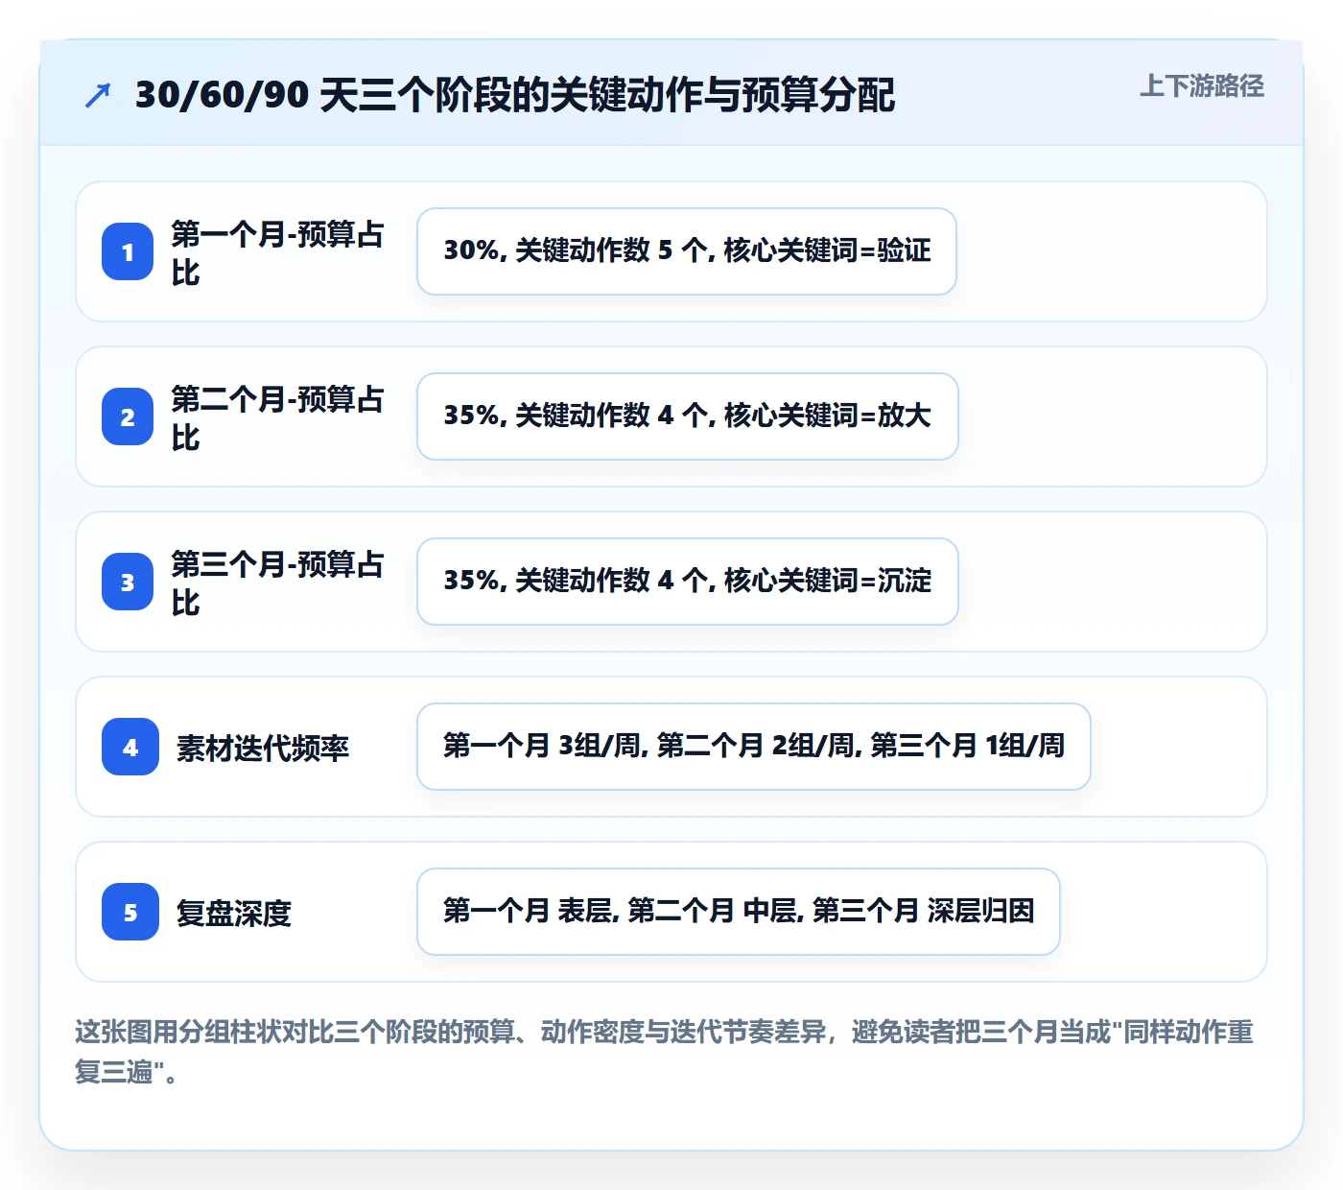Click the value box containing 核心关键词=放大

click(x=688, y=416)
